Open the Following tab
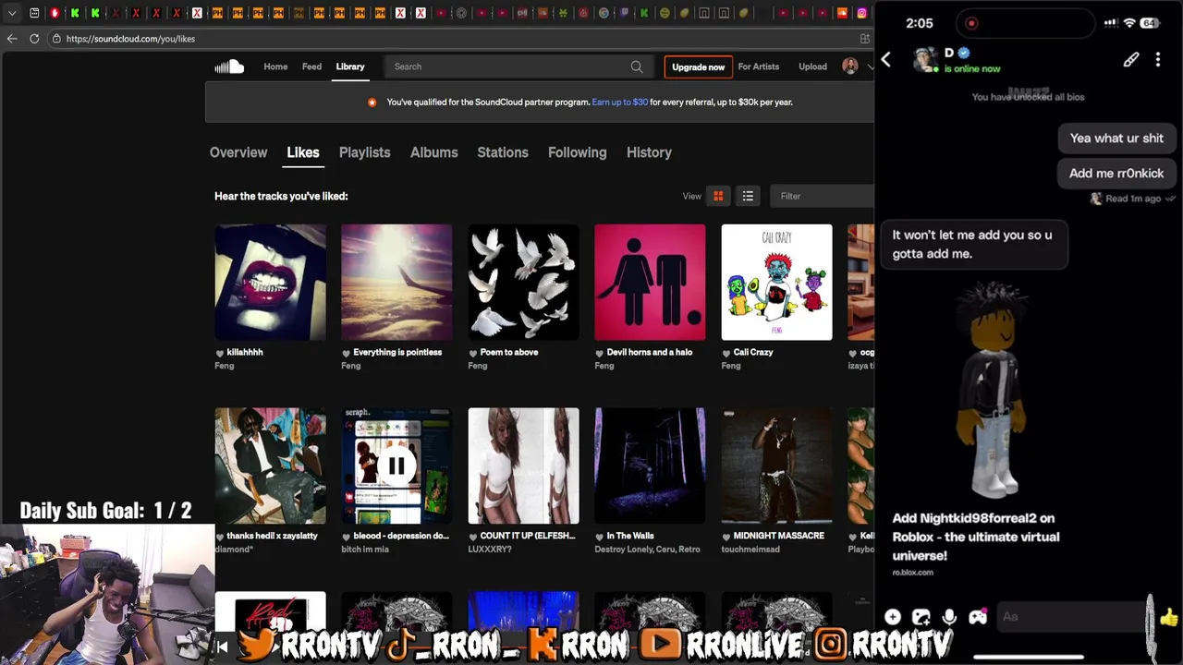Screen dimensions: 1183x665 coord(578,152)
